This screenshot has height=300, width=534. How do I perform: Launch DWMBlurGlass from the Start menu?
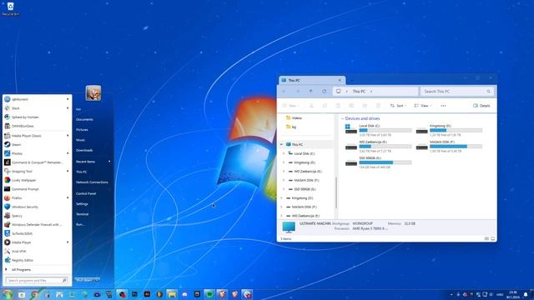coord(37,126)
